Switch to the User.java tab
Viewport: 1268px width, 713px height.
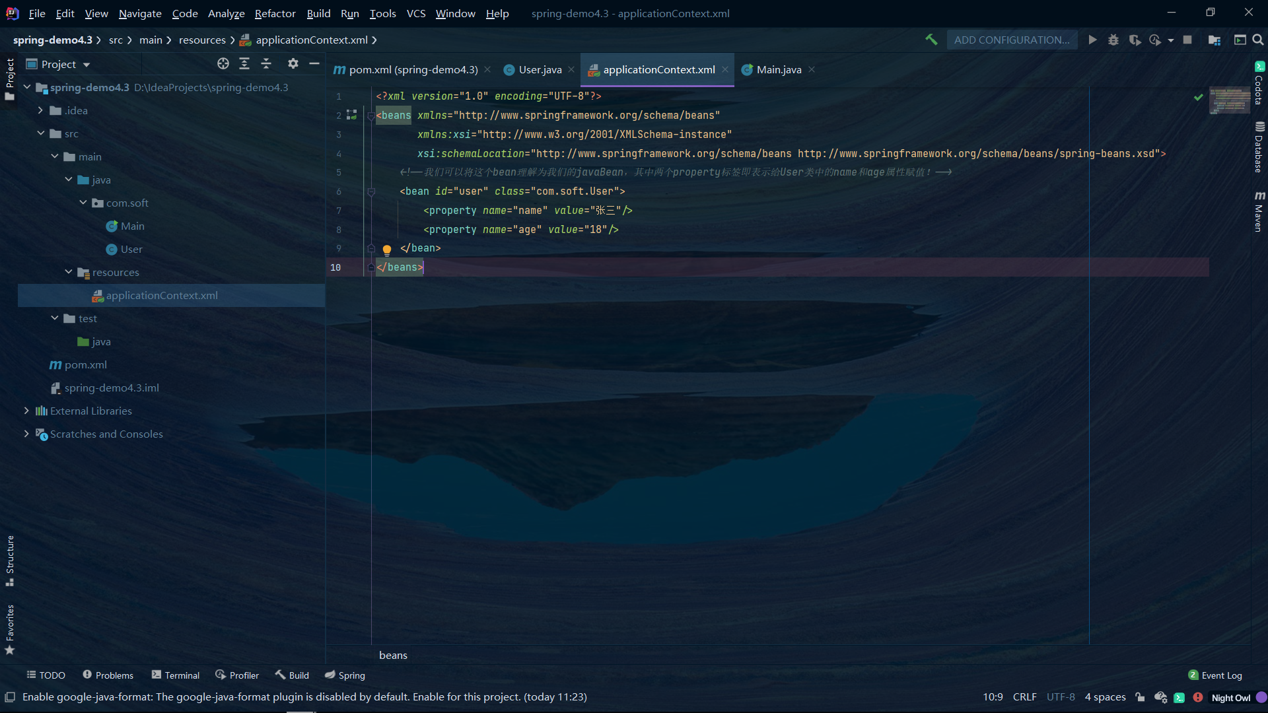pos(540,69)
